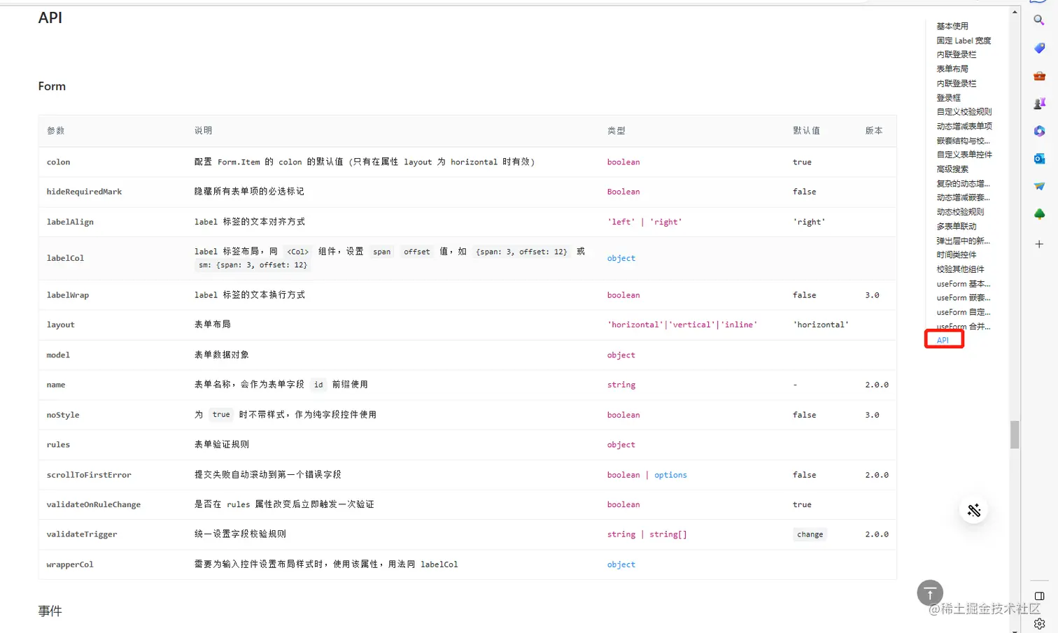The height and width of the screenshot is (633, 1058).
Task: Open the green tree icon in sidebar
Action: [1039, 214]
